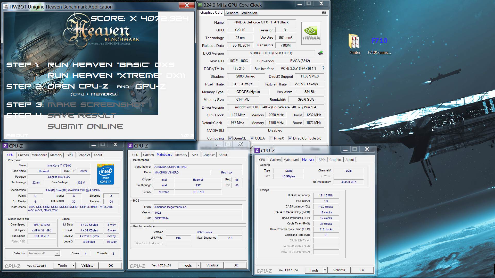The height and width of the screenshot is (278, 495).
Task: Click the NVIDIA SLI Disabled field
Action: [275, 130]
